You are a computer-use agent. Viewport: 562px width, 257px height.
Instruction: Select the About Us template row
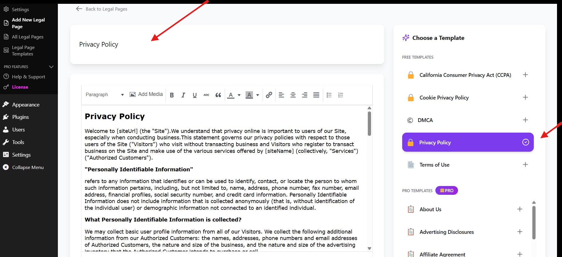pos(465,209)
